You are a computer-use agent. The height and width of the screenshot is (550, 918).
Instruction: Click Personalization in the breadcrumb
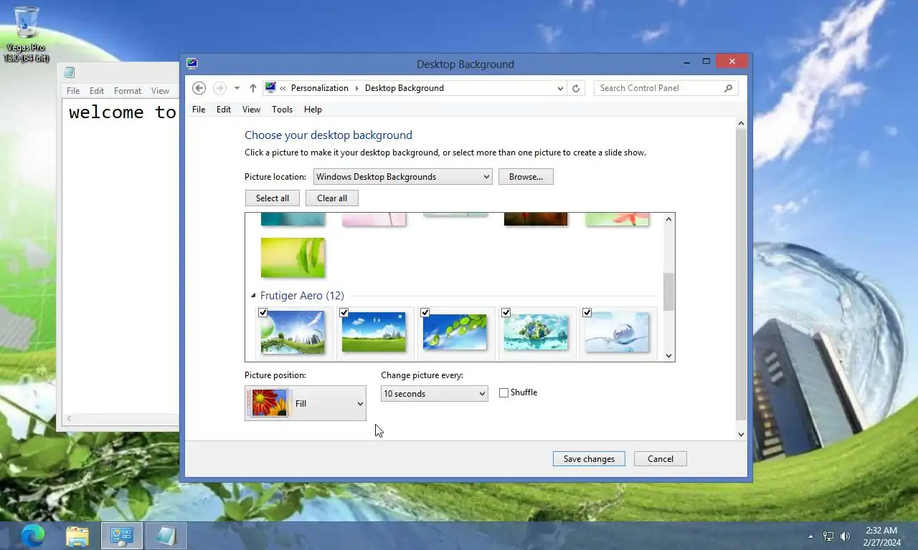click(x=320, y=88)
